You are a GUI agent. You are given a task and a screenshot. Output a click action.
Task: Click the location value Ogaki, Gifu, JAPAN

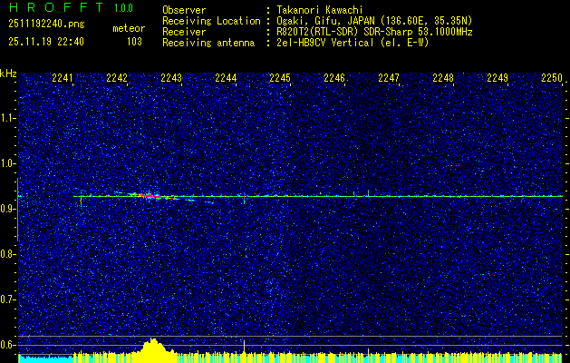[x=324, y=21]
